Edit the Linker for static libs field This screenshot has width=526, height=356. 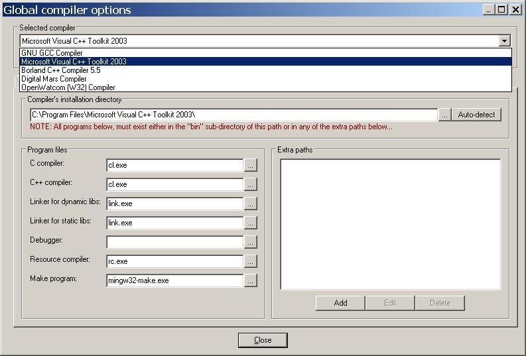pos(174,223)
